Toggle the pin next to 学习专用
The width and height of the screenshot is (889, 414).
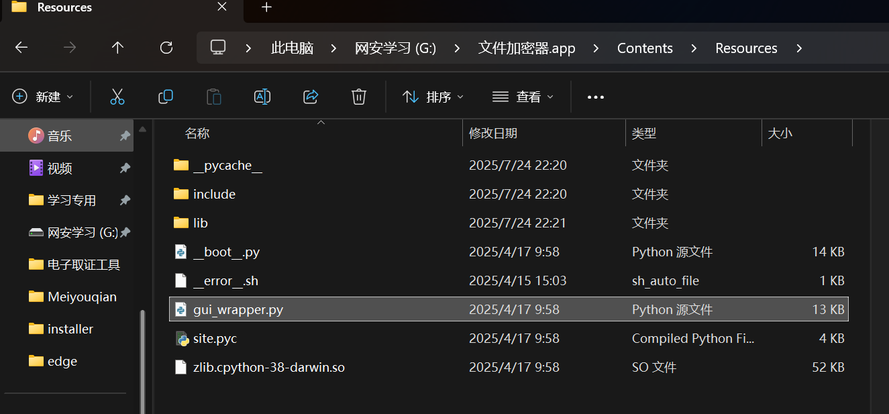pos(125,201)
